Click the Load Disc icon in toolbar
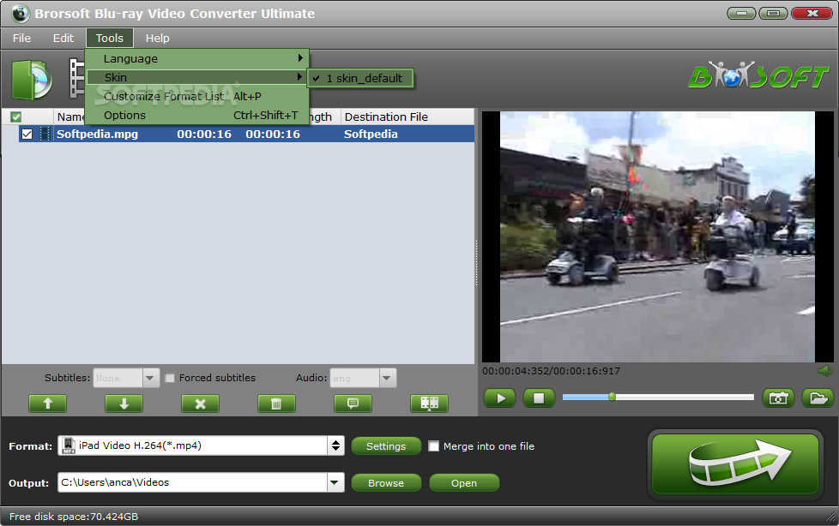 click(32, 80)
